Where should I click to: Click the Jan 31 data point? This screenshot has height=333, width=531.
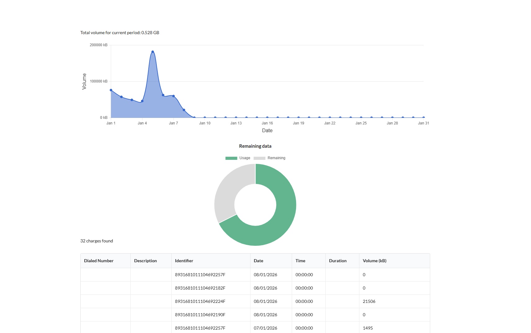423,118
